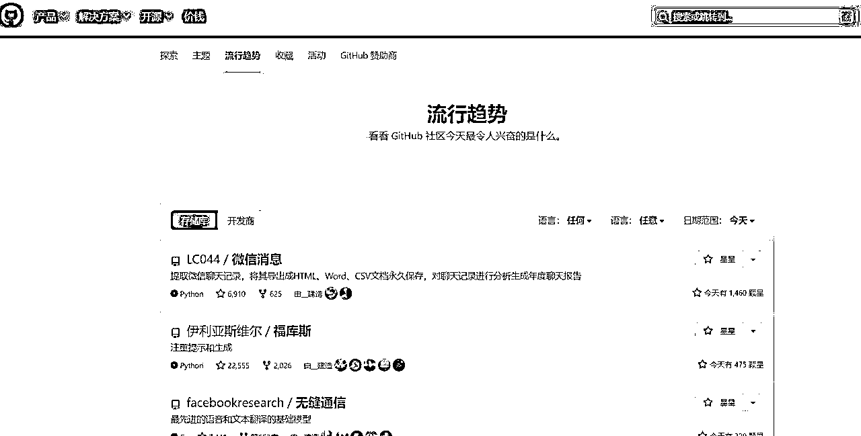Select the 流行趋势 tab
This screenshot has width=861, height=436.
coord(242,56)
